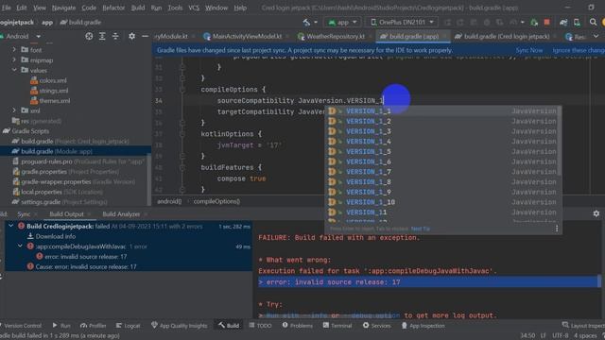Click Next Tip link in completion popup

tap(420, 229)
